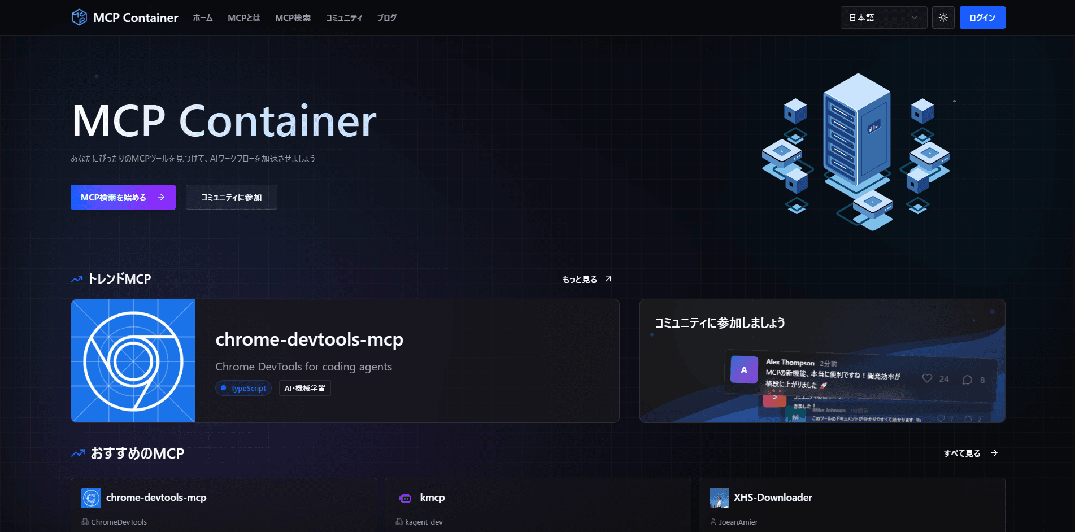The height and width of the screenshot is (532, 1075).
Task: Go to the MCPとは navigation item
Action: pyautogui.click(x=243, y=18)
